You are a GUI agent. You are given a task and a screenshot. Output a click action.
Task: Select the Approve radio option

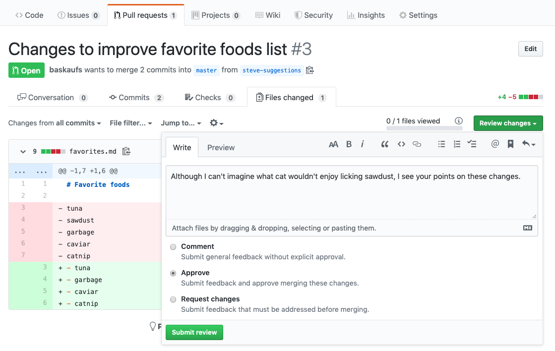tap(173, 273)
